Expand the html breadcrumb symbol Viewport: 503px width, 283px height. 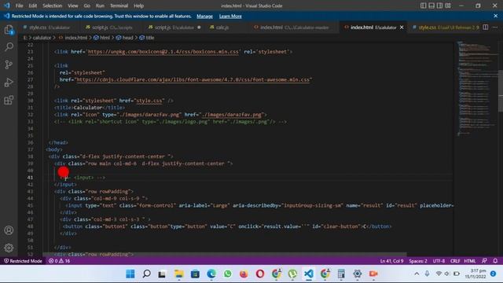click(101, 38)
